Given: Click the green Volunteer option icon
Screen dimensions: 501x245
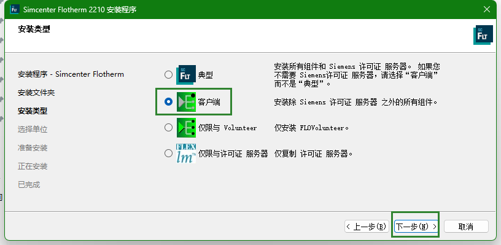Looking at the screenshot, I should pos(186,128).
